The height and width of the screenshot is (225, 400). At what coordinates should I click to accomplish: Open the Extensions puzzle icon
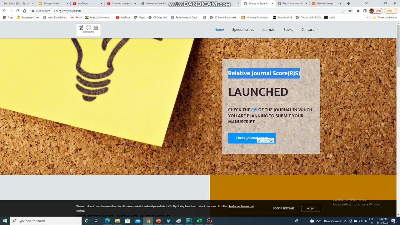pos(358,11)
